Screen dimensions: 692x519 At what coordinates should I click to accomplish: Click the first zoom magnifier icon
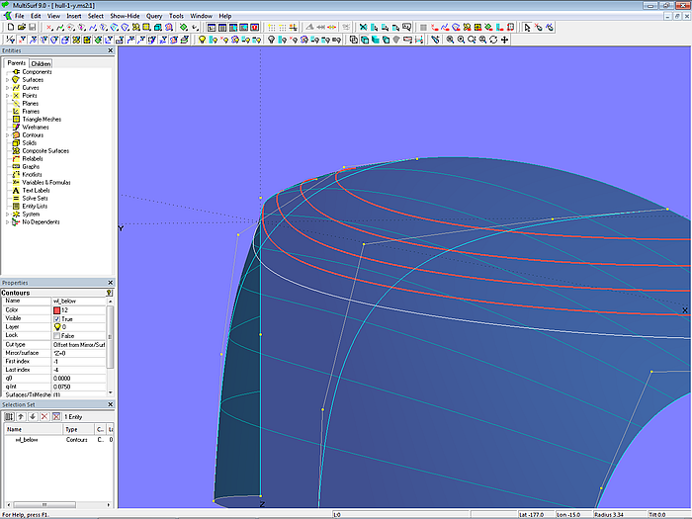[x=450, y=40]
